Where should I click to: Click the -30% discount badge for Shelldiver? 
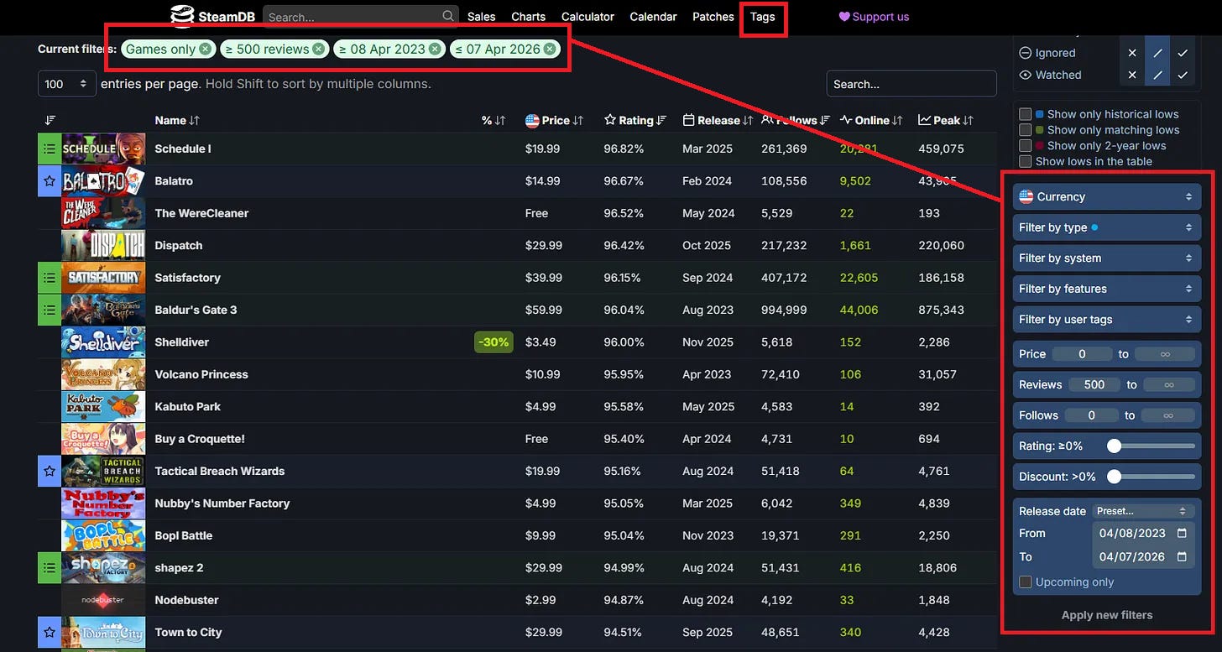[493, 342]
